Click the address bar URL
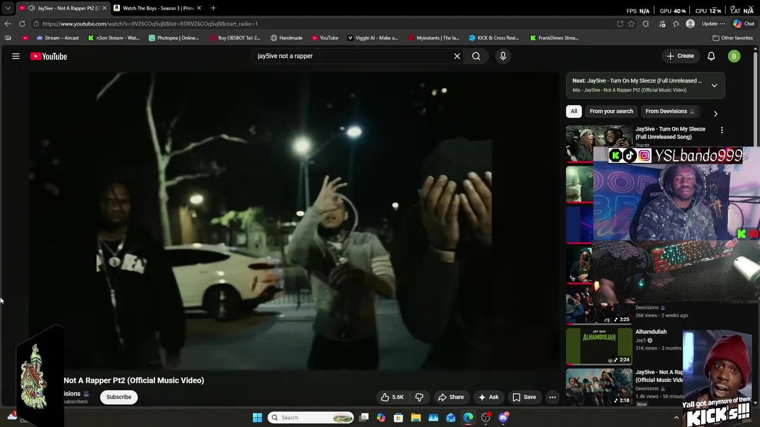This screenshot has height=427, width=760. 150,24
